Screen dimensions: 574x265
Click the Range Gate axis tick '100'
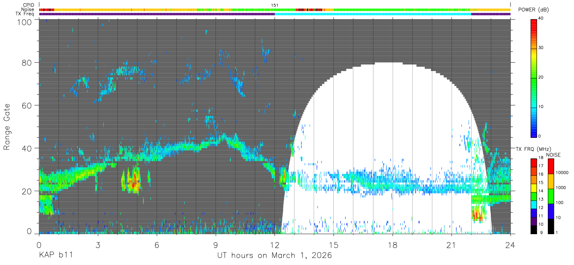pyautogui.click(x=25, y=22)
